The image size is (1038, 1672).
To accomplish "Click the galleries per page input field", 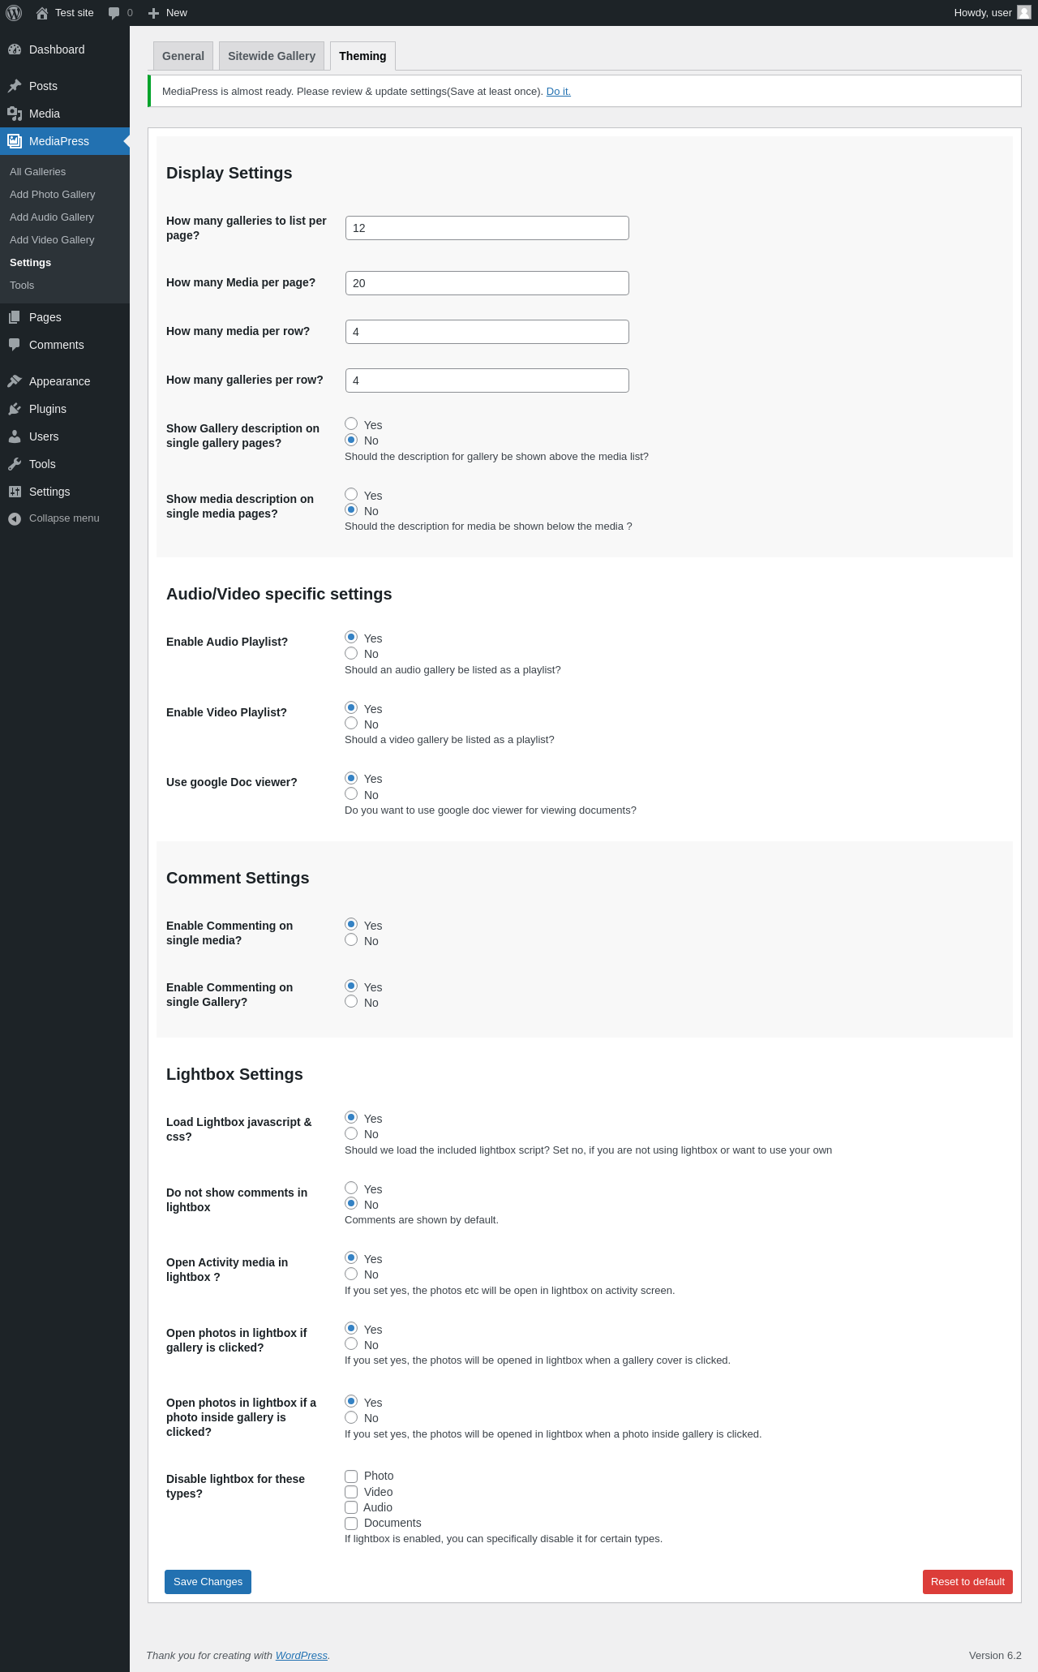I will point(487,228).
